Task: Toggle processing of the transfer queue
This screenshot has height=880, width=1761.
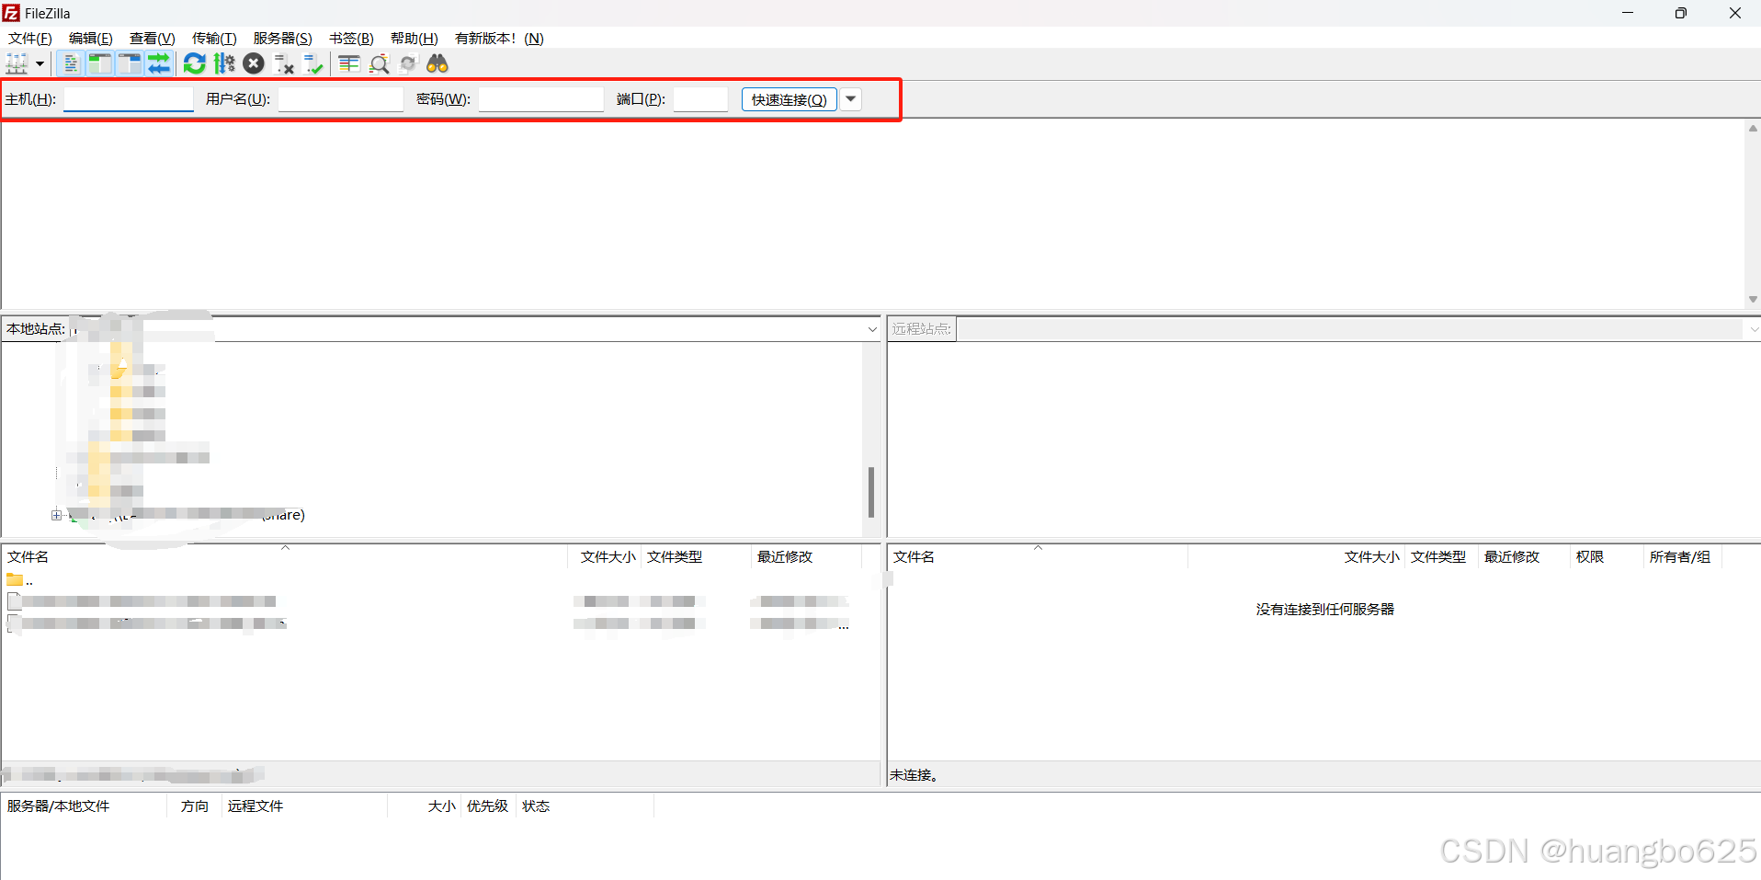Action: coord(224,63)
